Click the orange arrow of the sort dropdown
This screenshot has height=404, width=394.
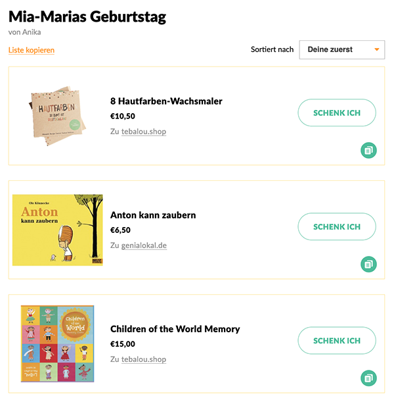coord(377,49)
